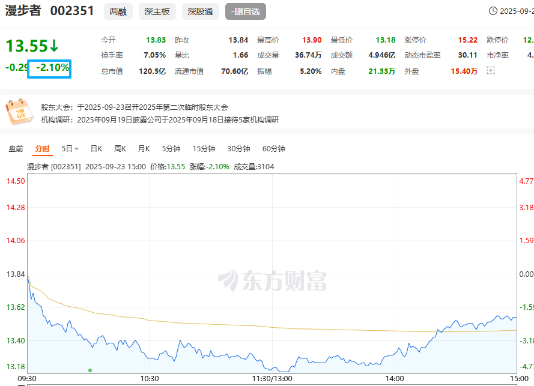Open the 5日 chart period dropdown
This screenshot has width=534, height=386.
[70, 149]
